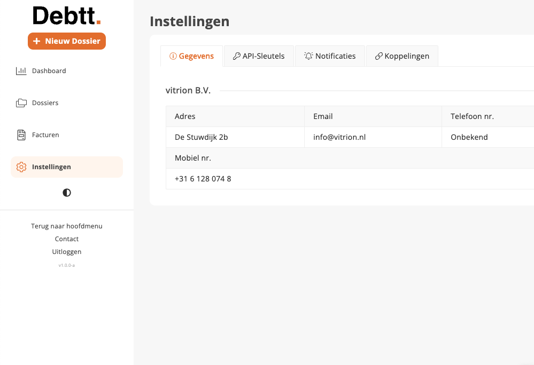Click the Dossiers folder icon
This screenshot has width=534, height=365.
coord(21,103)
